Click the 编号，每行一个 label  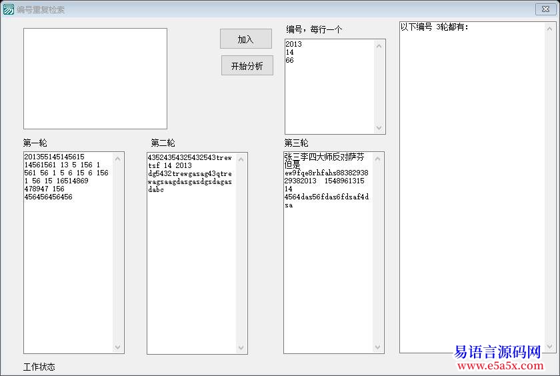314,29
